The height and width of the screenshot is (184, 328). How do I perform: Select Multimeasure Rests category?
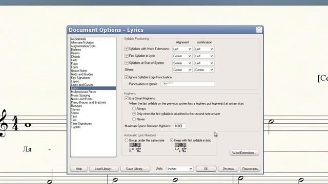point(83,92)
